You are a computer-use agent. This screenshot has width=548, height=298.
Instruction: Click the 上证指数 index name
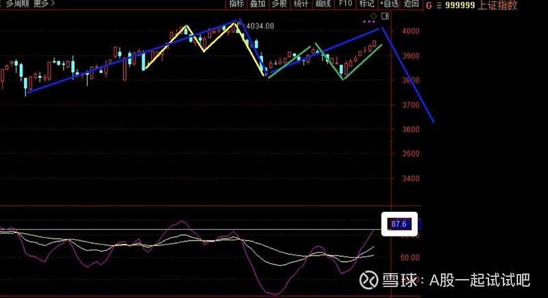[497, 5]
